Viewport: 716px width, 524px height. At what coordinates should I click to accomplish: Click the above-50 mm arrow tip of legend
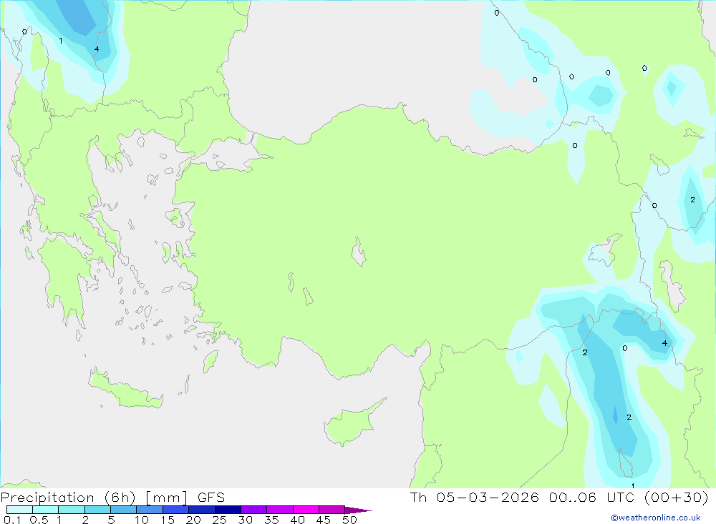coord(358,510)
